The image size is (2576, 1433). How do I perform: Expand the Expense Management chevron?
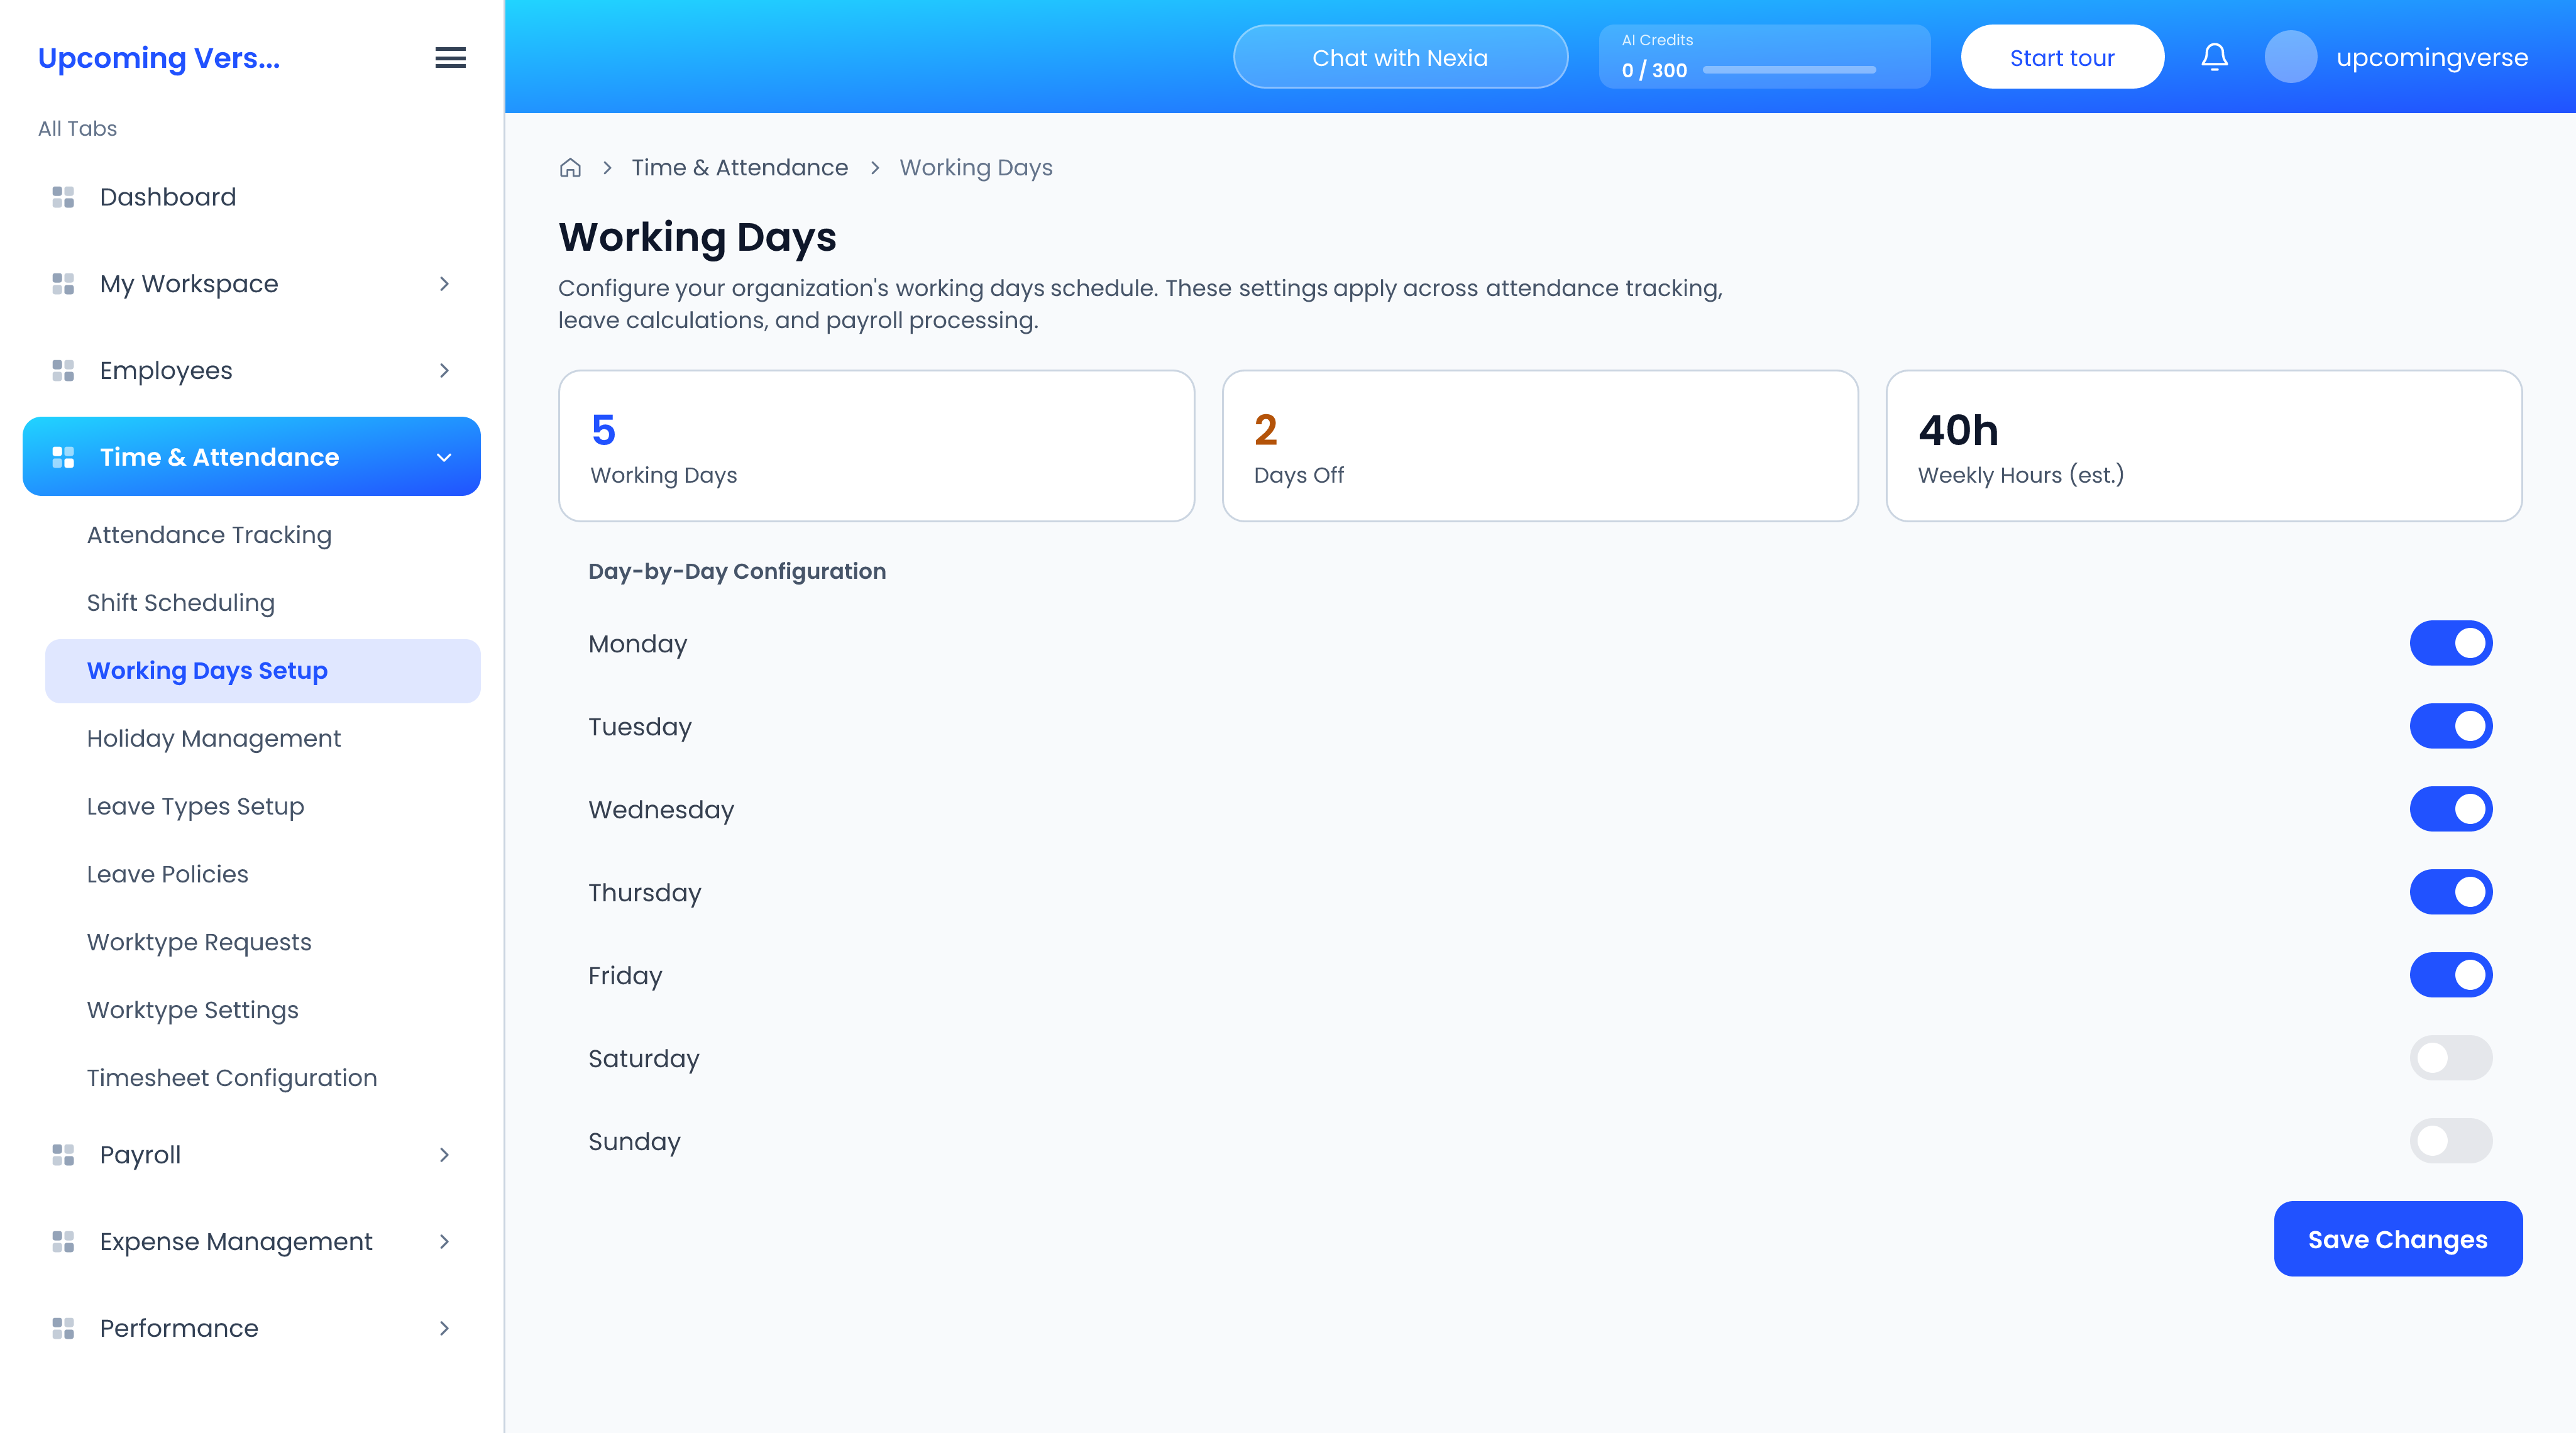pyautogui.click(x=444, y=1242)
